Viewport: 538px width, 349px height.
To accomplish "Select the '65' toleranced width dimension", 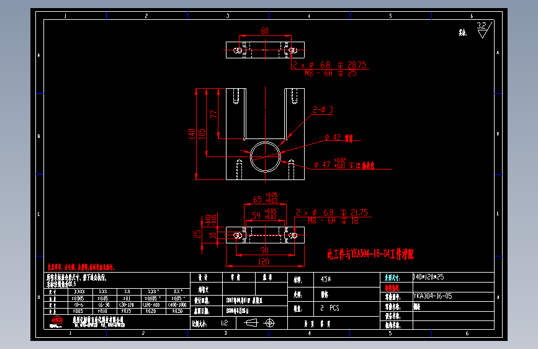I will 265,199.
